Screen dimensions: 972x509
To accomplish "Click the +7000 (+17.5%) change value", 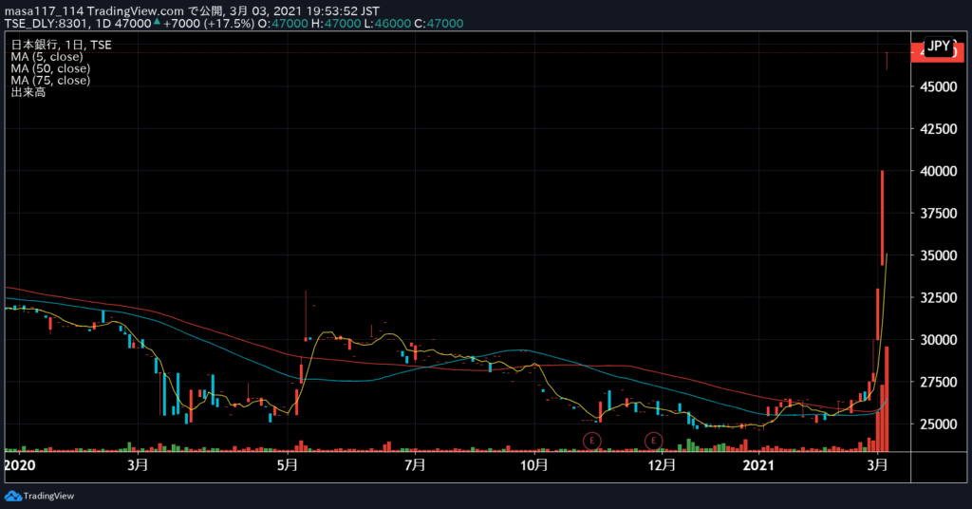I will 209,24.
